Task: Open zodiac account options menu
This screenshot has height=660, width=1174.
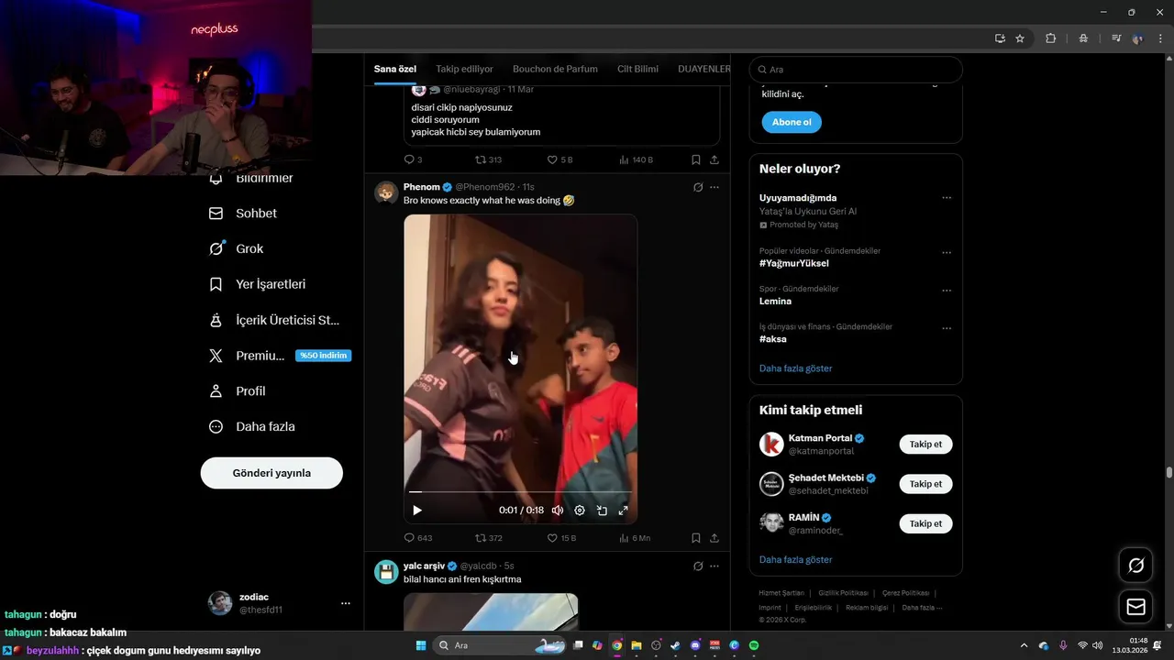Action: tap(346, 603)
